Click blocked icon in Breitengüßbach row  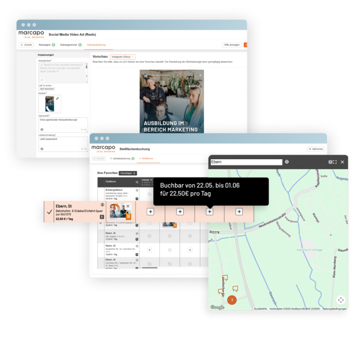tap(149, 194)
